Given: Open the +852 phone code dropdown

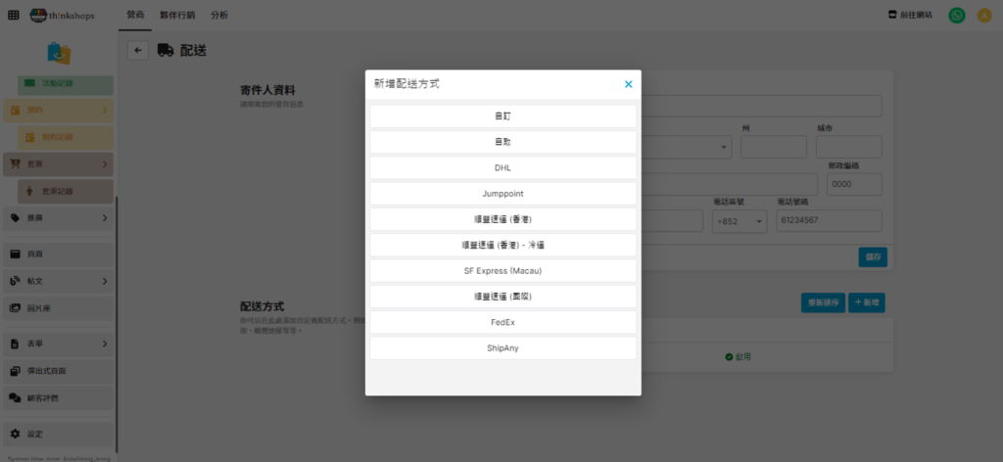Looking at the screenshot, I should [x=740, y=221].
